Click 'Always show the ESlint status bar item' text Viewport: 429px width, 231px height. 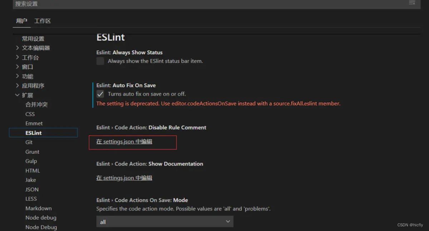tap(156, 61)
